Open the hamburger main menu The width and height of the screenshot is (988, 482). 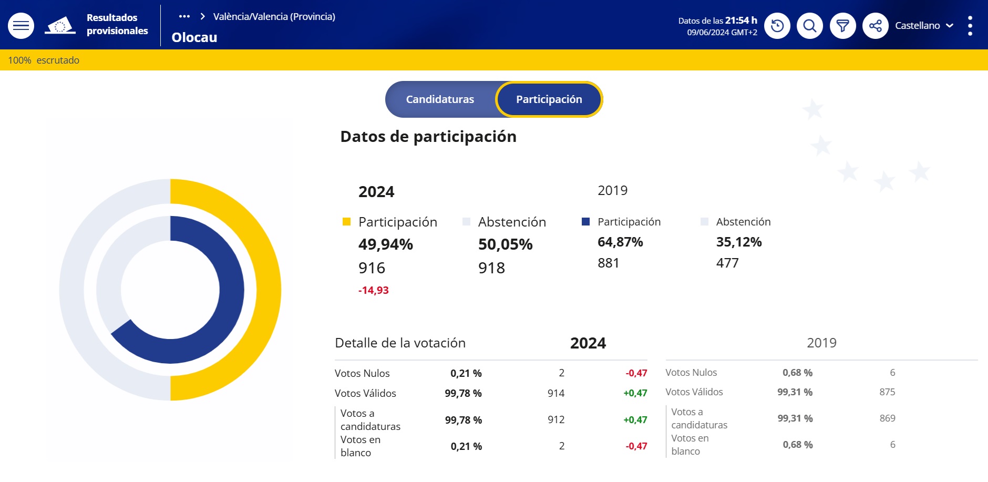click(21, 25)
